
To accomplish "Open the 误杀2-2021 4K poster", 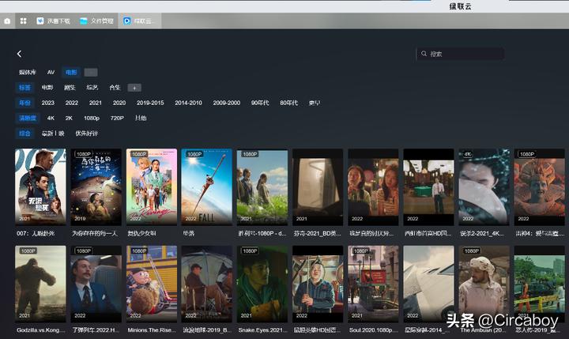I will pos(484,187).
